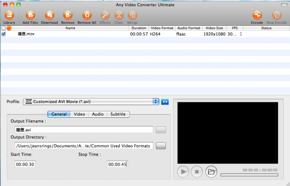Uncheck the .mov file row checkbox
Image resolution: width=290 pixels, height=186 pixels.
pos(4,34)
